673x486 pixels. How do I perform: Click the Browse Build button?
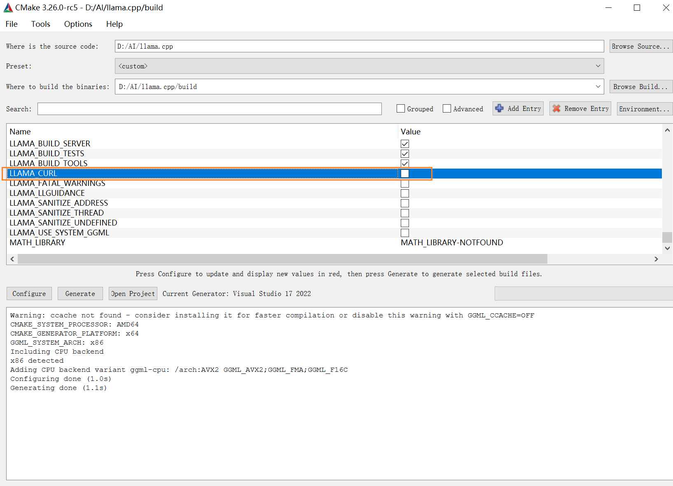(641, 87)
